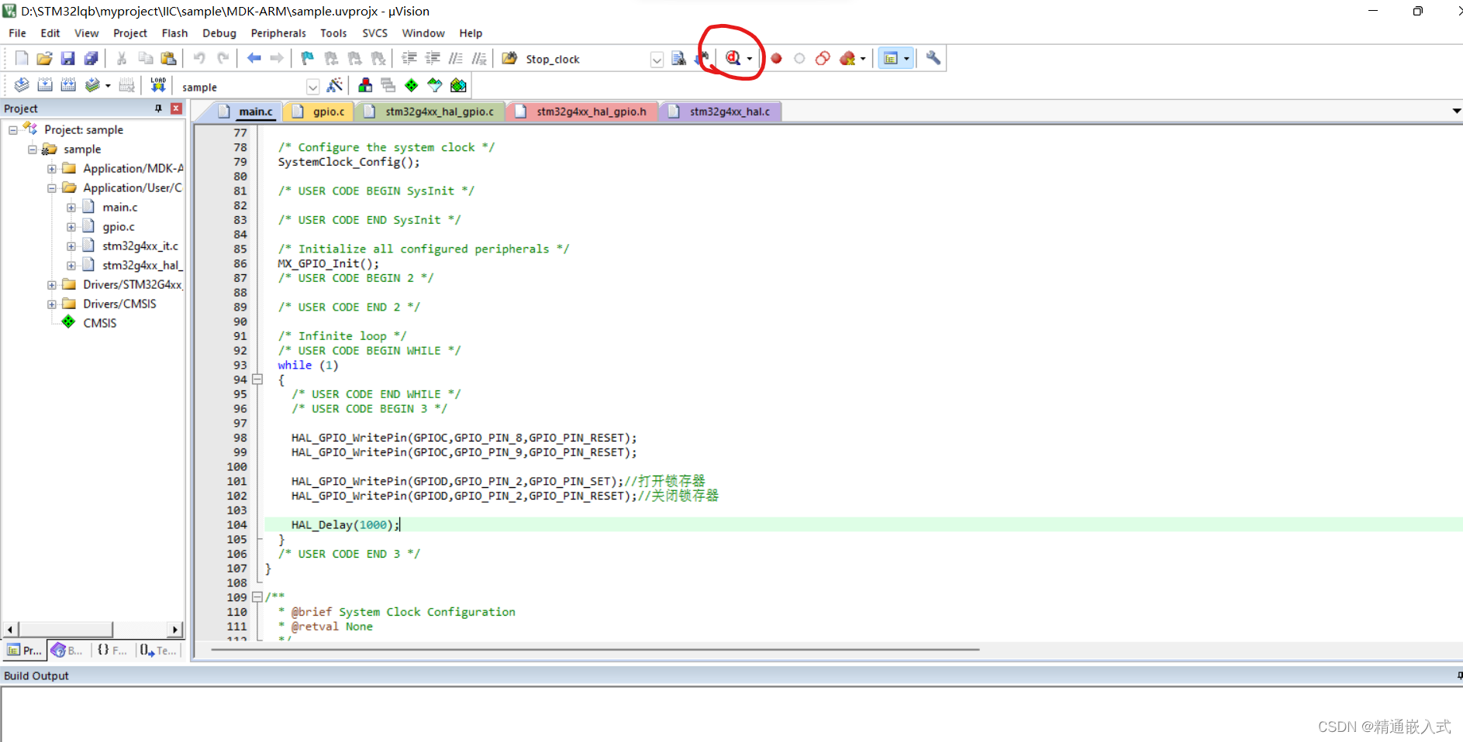Pin the Project panel
1463x742 pixels.
pyautogui.click(x=158, y=108)
